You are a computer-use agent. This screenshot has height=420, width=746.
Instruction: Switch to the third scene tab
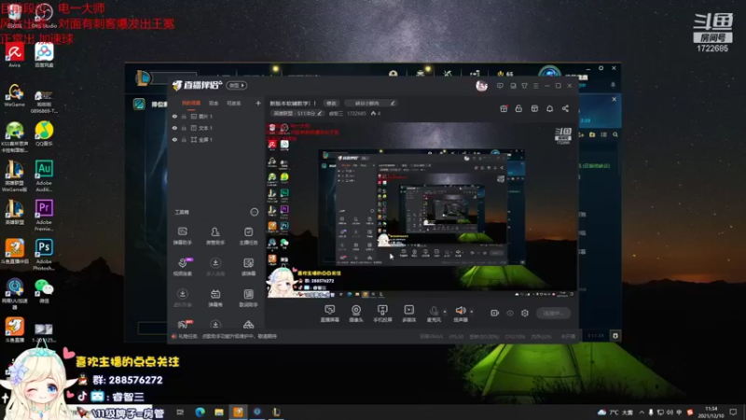point(234,104)
